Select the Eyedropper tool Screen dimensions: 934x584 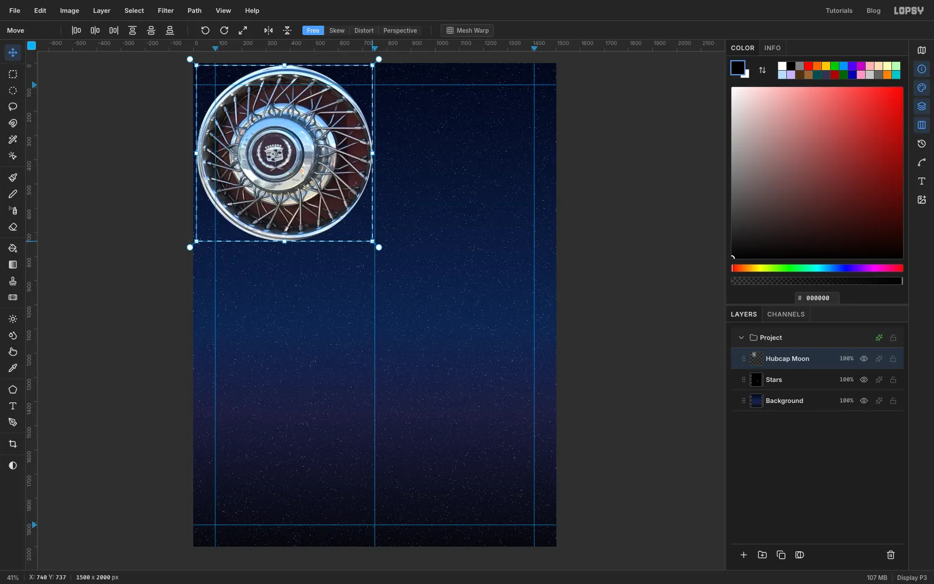(x=13, y=368)
